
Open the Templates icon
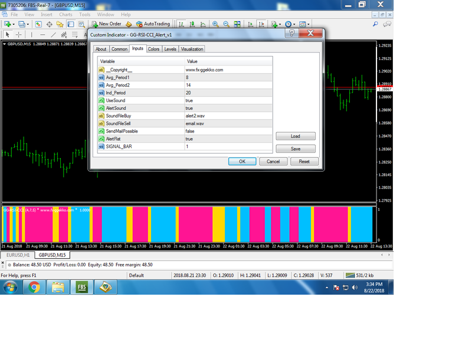[x=303, y=24]
